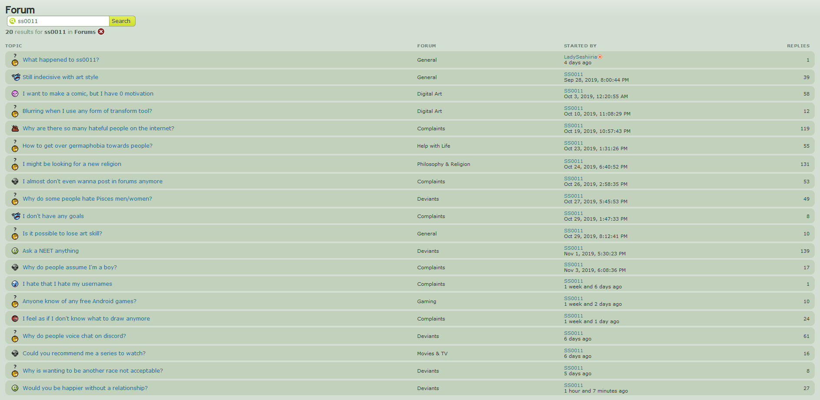Click the search magnifier icon in the search box
Viewport: 820px width, 400px height.
pos(12,21)
